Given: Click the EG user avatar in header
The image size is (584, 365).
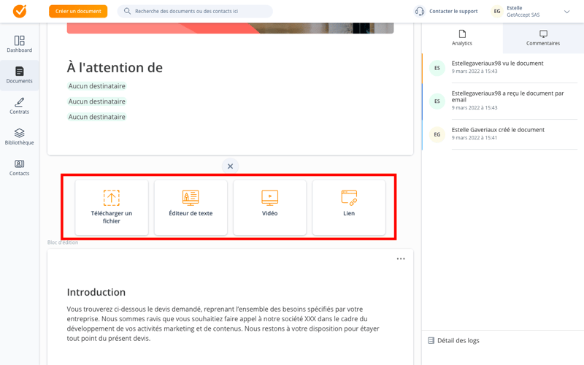Looking at the screenshot, I should [497, 11].
